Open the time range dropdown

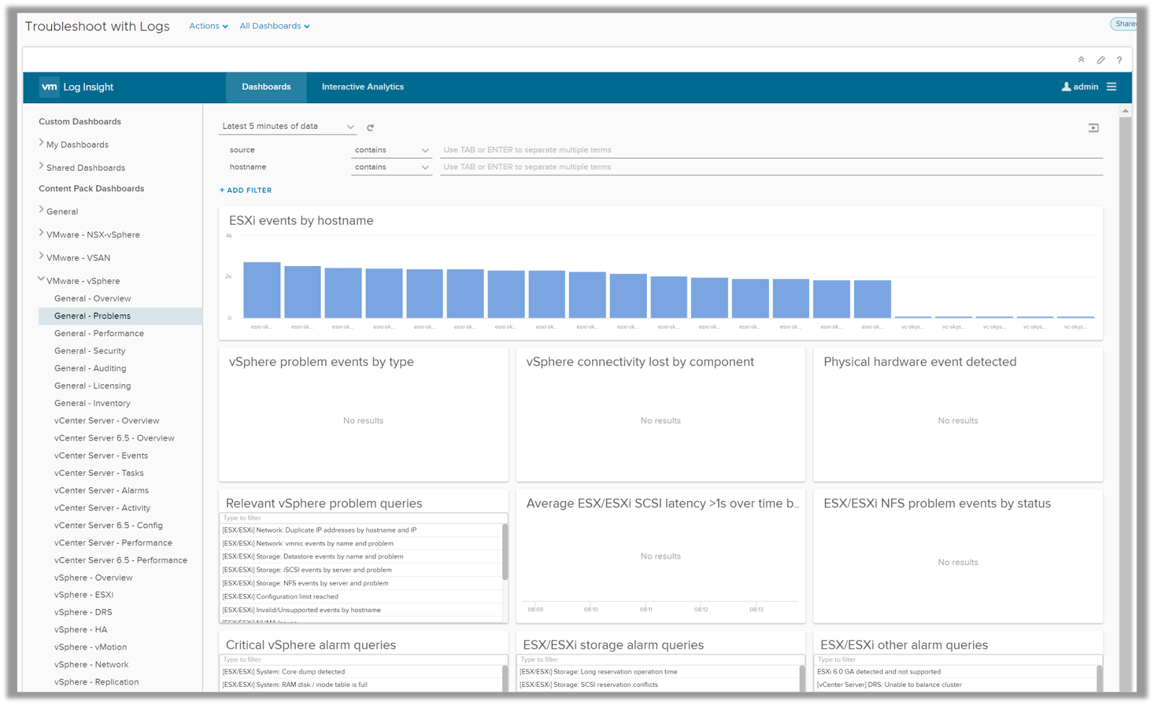(x=288, y=126)
